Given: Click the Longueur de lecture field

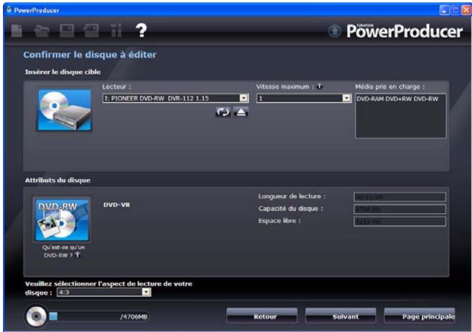Looking at the screenshot, I should point(400,197).
